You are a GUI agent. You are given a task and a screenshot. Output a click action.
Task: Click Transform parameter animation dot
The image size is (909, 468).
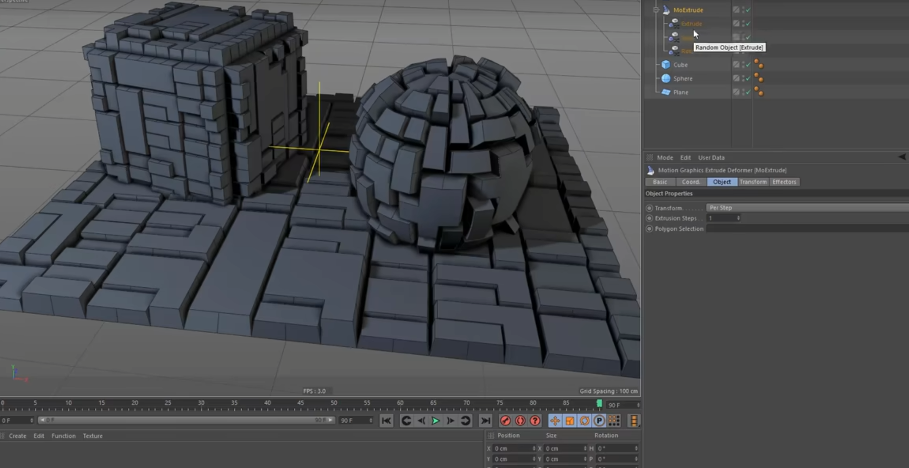649,208
